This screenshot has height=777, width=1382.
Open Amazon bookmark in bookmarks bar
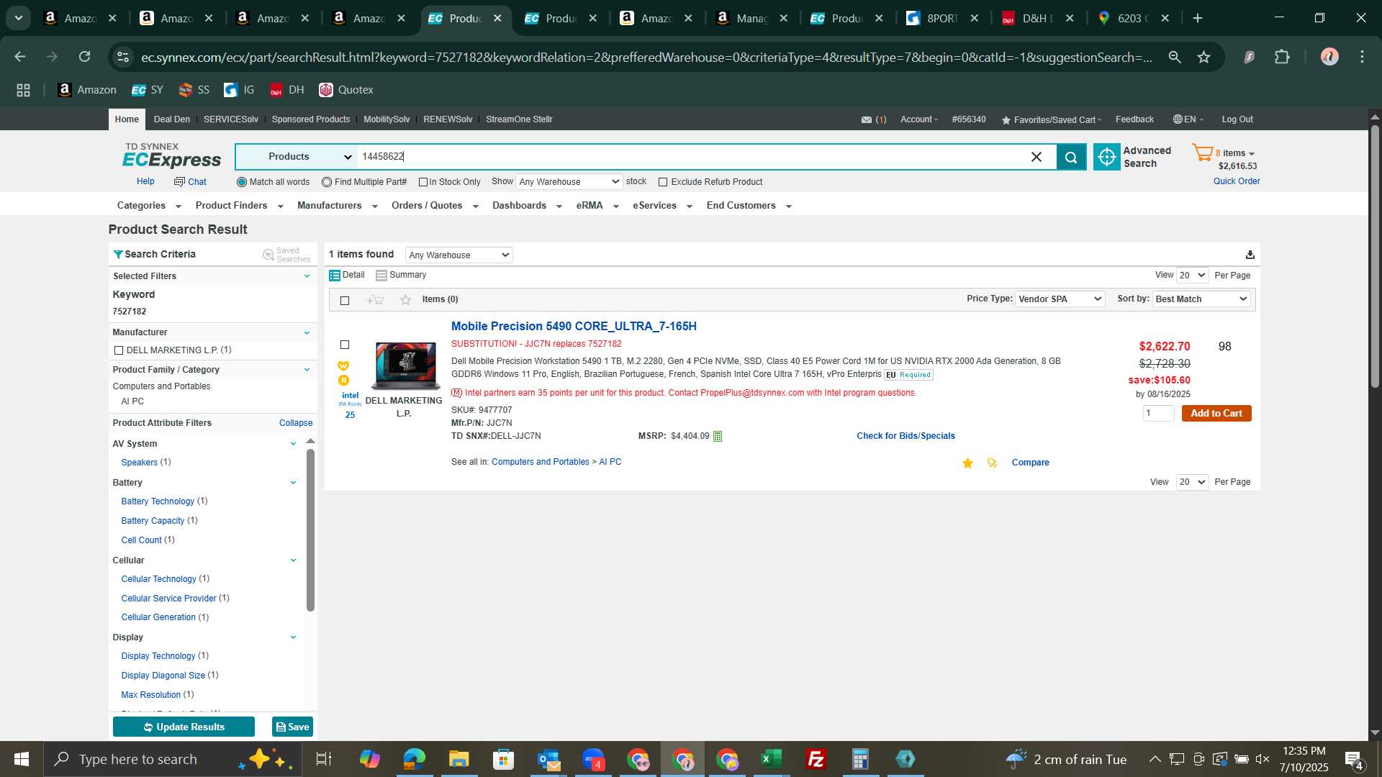87,90
